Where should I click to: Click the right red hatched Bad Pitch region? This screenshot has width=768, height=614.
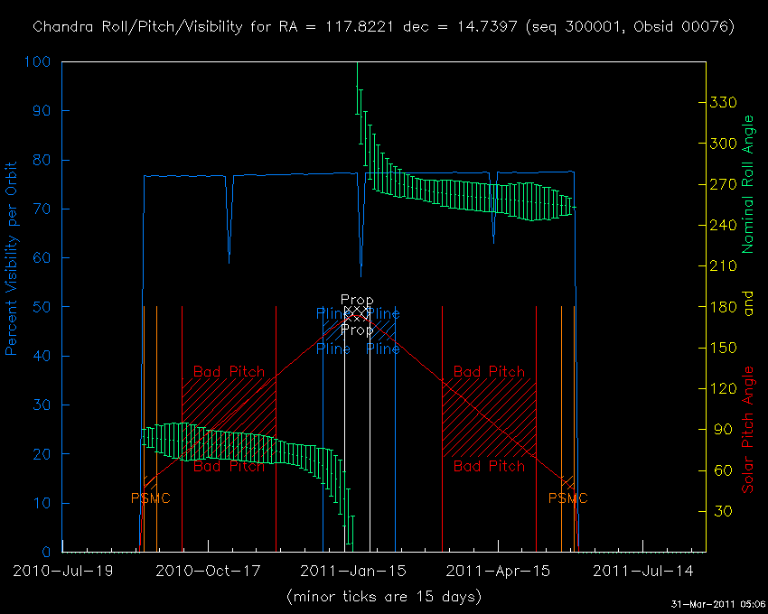(489, 418)
